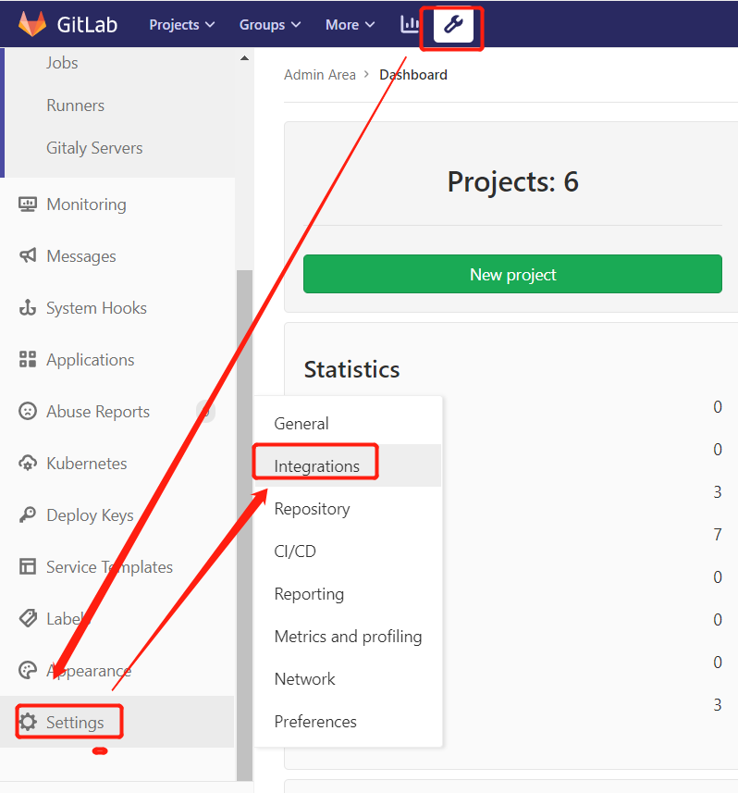Open the Applications sidebar label
This screenshot has width=738, height=793.
point(91,360)
